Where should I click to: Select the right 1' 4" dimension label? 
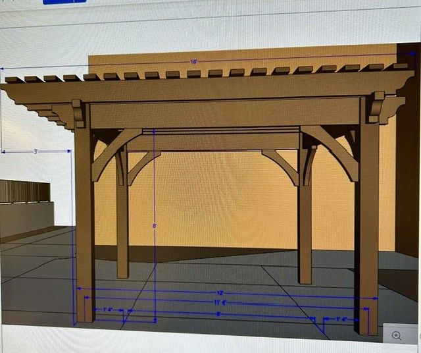click(341, 319)
